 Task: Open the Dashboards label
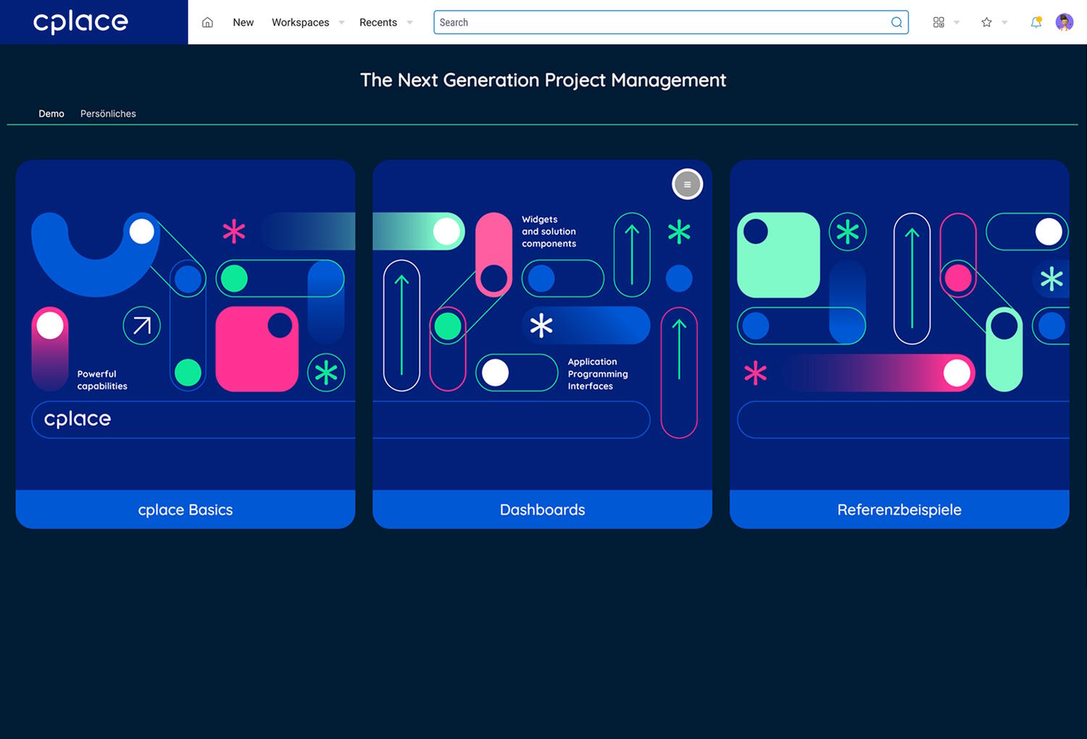pyautogui.click(x=542, y=509)
